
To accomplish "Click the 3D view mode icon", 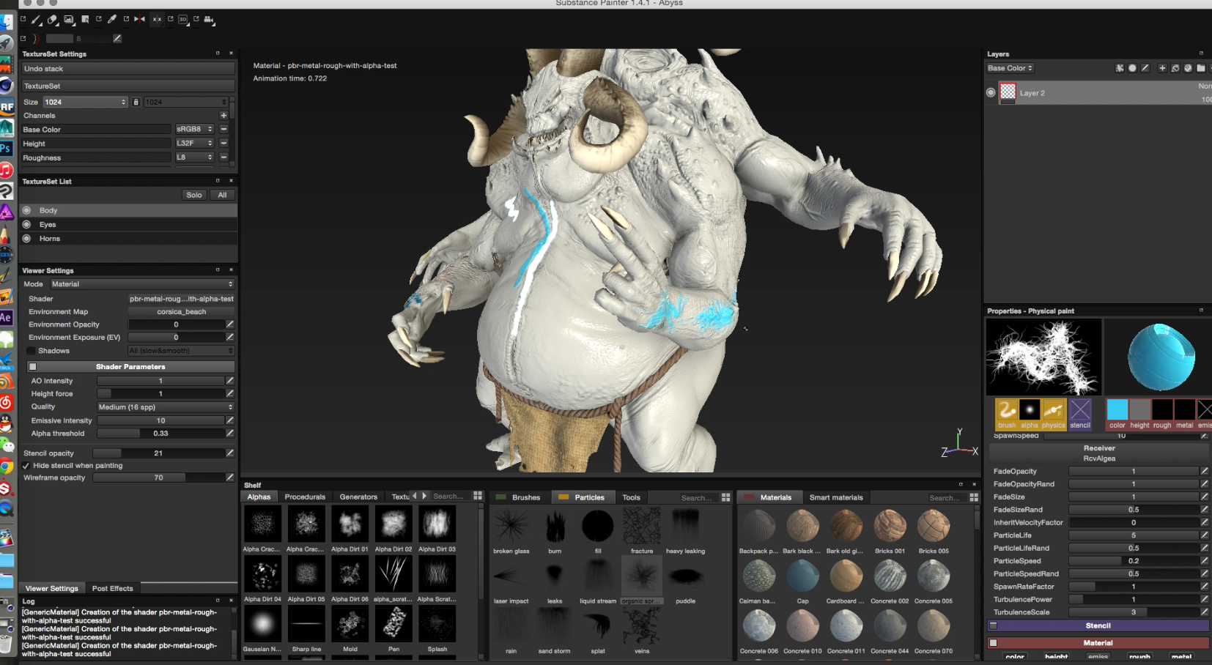I will point(183,20).
